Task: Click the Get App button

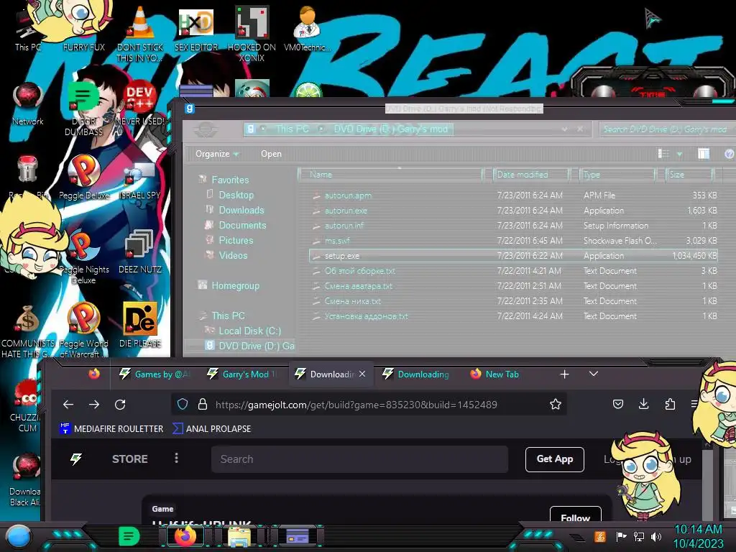Action: (554, 459)
